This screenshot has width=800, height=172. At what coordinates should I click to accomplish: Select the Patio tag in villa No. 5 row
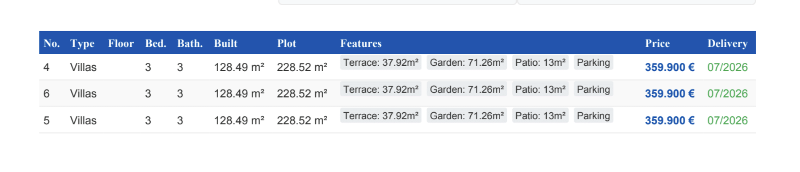coord(540,116)
